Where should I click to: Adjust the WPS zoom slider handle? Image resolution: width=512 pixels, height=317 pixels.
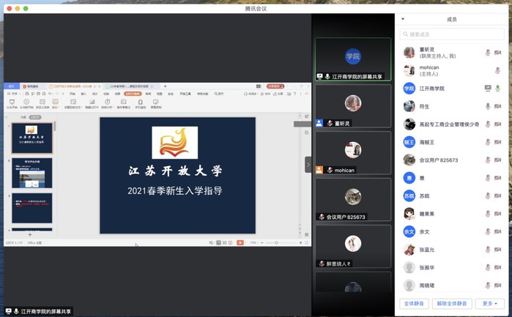(x=276, y=242)
